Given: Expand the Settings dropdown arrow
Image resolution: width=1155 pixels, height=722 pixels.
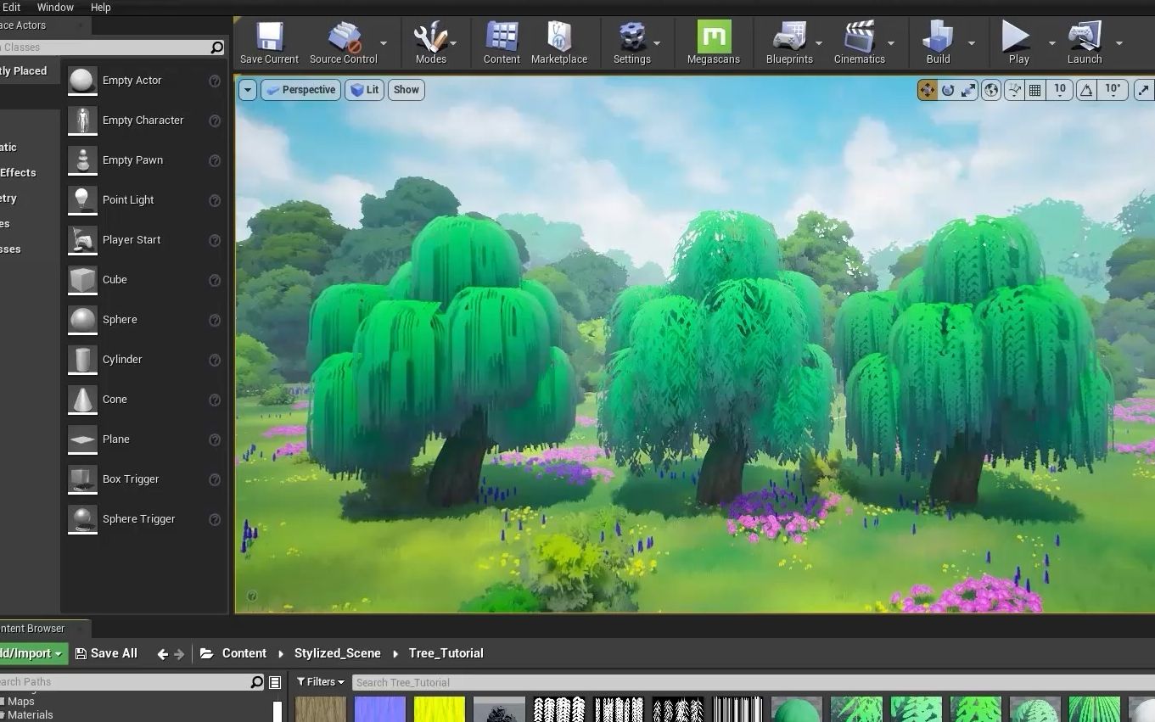Looking at the screenshot, I should pos(657,43).
